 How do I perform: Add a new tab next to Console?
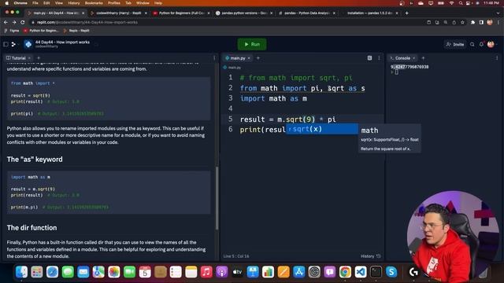tap(423, 58)
